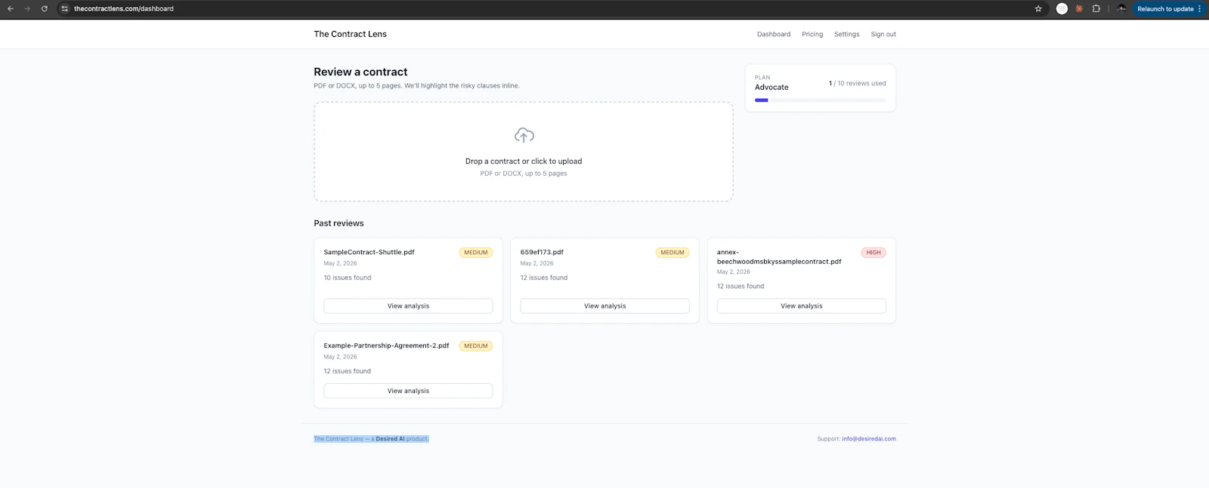View analysis for SampleContract-Shuttle.pdf
The image size is (1209, 488).
click(x=408, y=306)
